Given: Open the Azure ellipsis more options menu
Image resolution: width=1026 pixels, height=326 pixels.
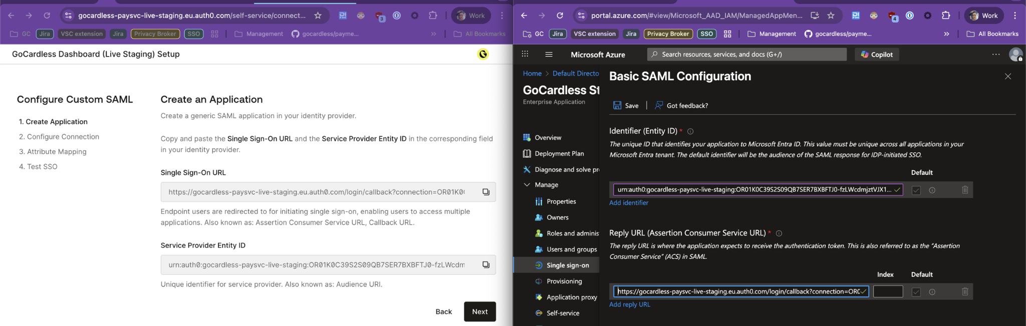Looking at the screenshot, I should pos(995,55).
